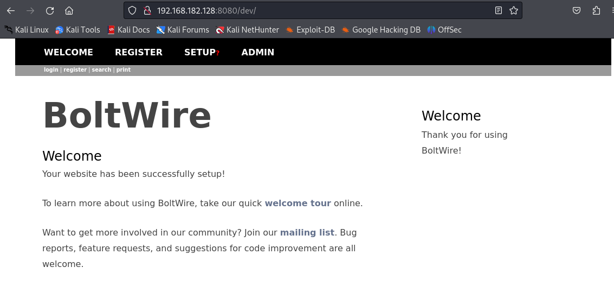The image size is (614, 286).
Task: Click the register link in gray bar
Action: click(75, 69)
